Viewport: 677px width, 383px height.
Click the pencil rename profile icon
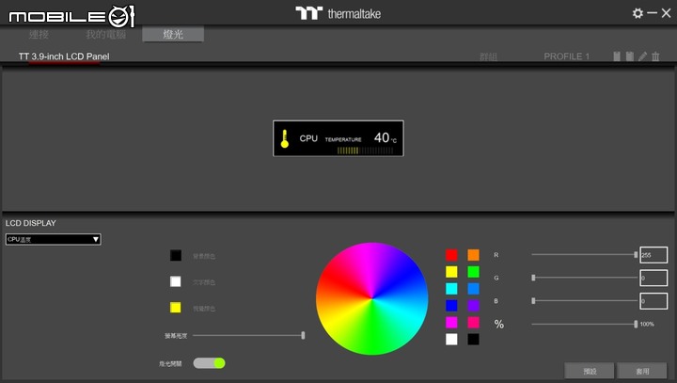[643, 56]
